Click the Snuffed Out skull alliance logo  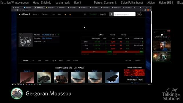25,40
